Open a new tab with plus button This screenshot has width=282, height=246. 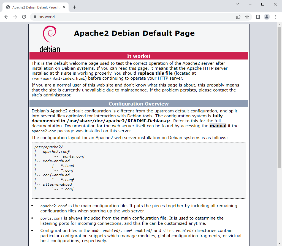(x=75, y=7)
